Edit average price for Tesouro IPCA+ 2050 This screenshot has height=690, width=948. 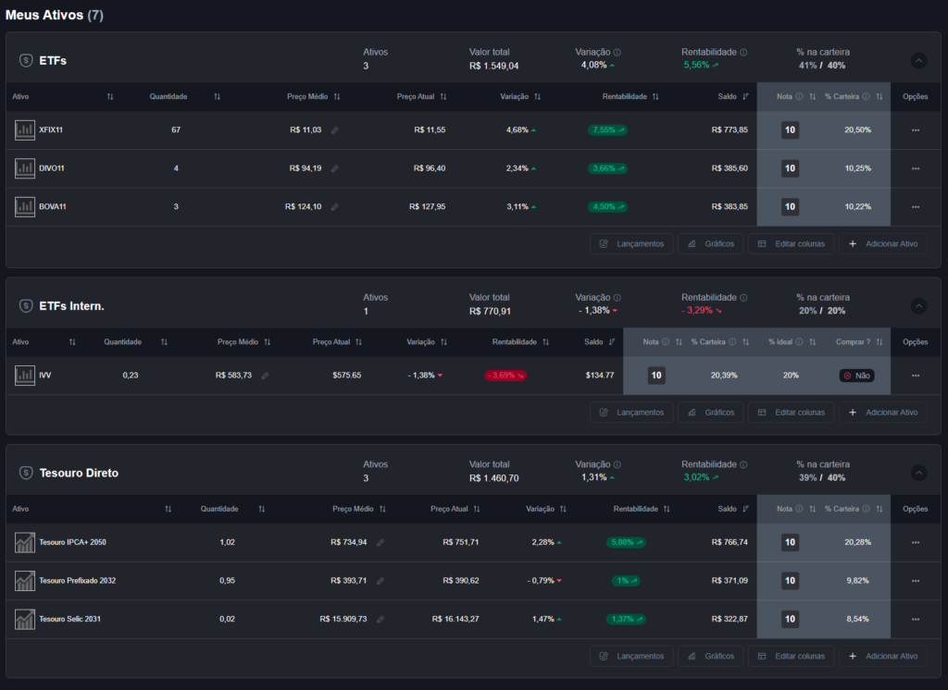[380, 543]
